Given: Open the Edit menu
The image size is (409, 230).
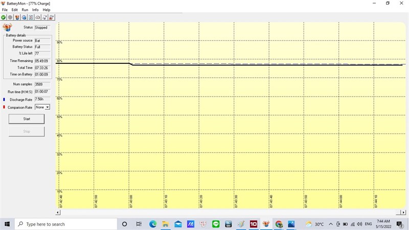Looking at the screenshot, I should click(x=14, y=10).
